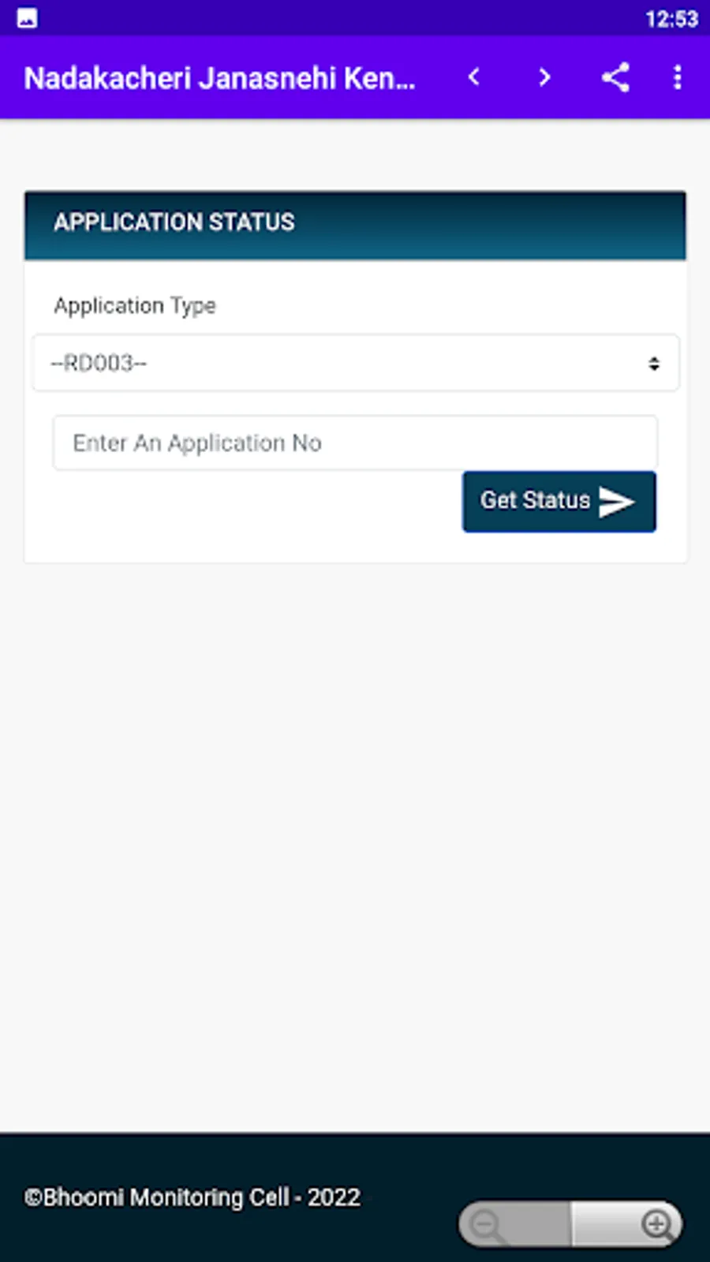Go forward with the right arrow icon

pyautogui.click(x=544, y=77)
